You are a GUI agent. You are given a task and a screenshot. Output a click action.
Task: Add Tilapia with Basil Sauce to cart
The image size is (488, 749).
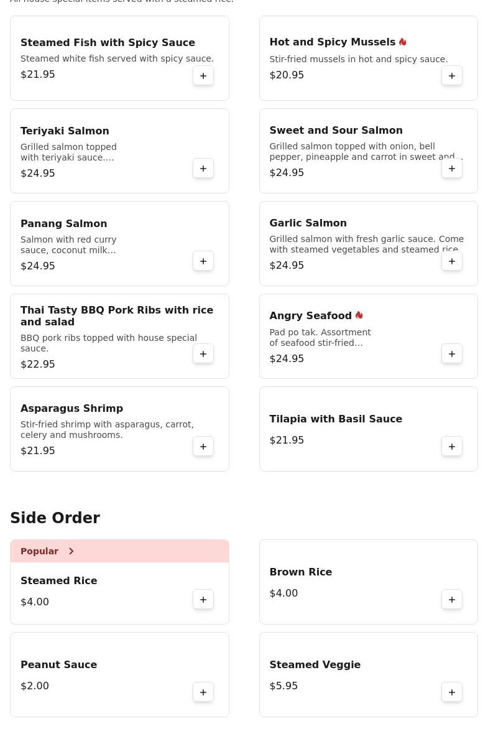(452, 447)
